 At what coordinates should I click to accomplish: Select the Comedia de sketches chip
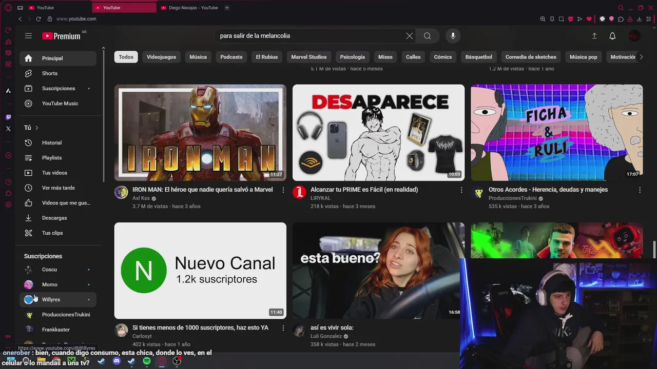531,57
